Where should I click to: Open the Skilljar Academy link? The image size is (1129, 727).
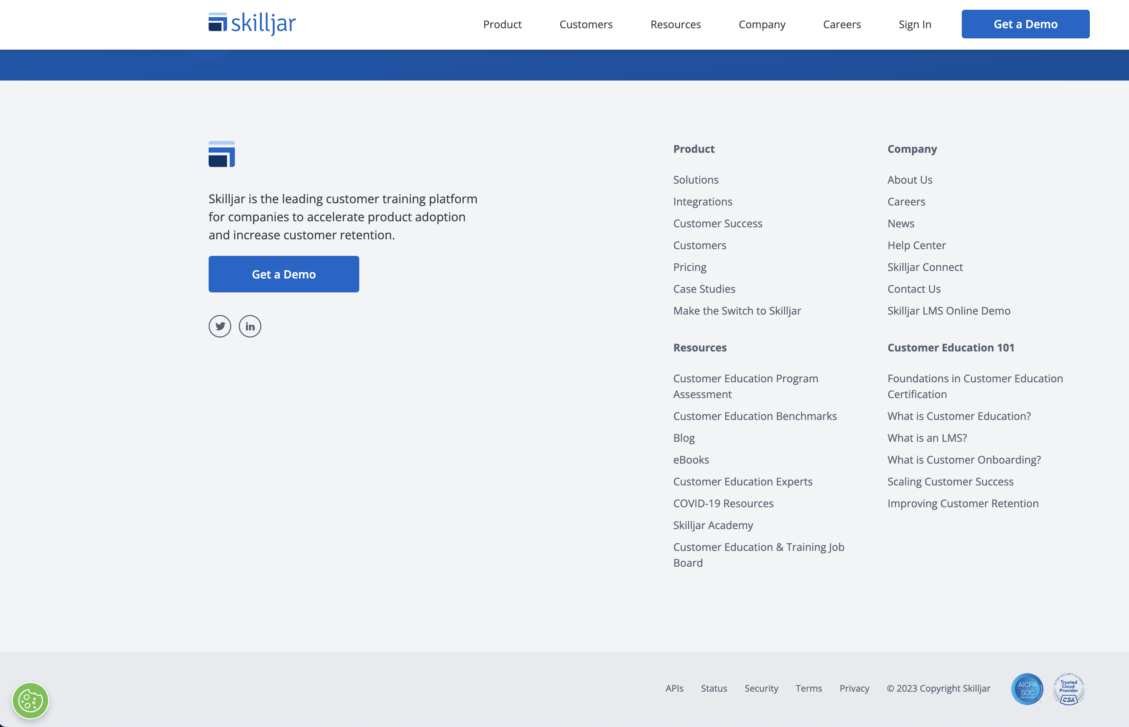[713, 525]
